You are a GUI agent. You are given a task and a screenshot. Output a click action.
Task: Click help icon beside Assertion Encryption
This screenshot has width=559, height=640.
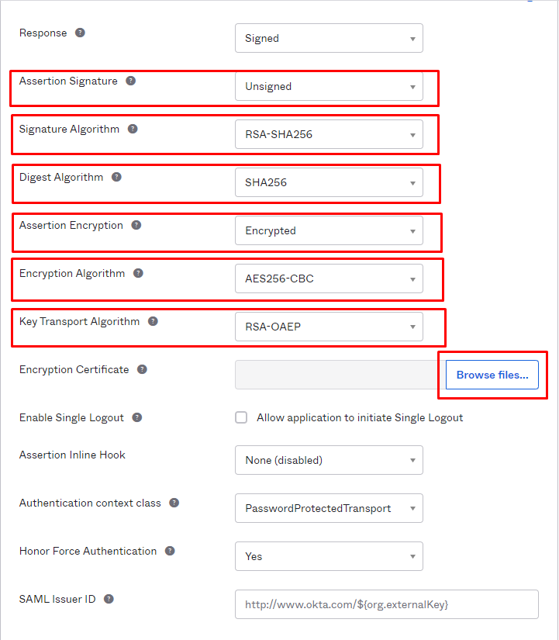pyautogui.click(x=136, y=225)
